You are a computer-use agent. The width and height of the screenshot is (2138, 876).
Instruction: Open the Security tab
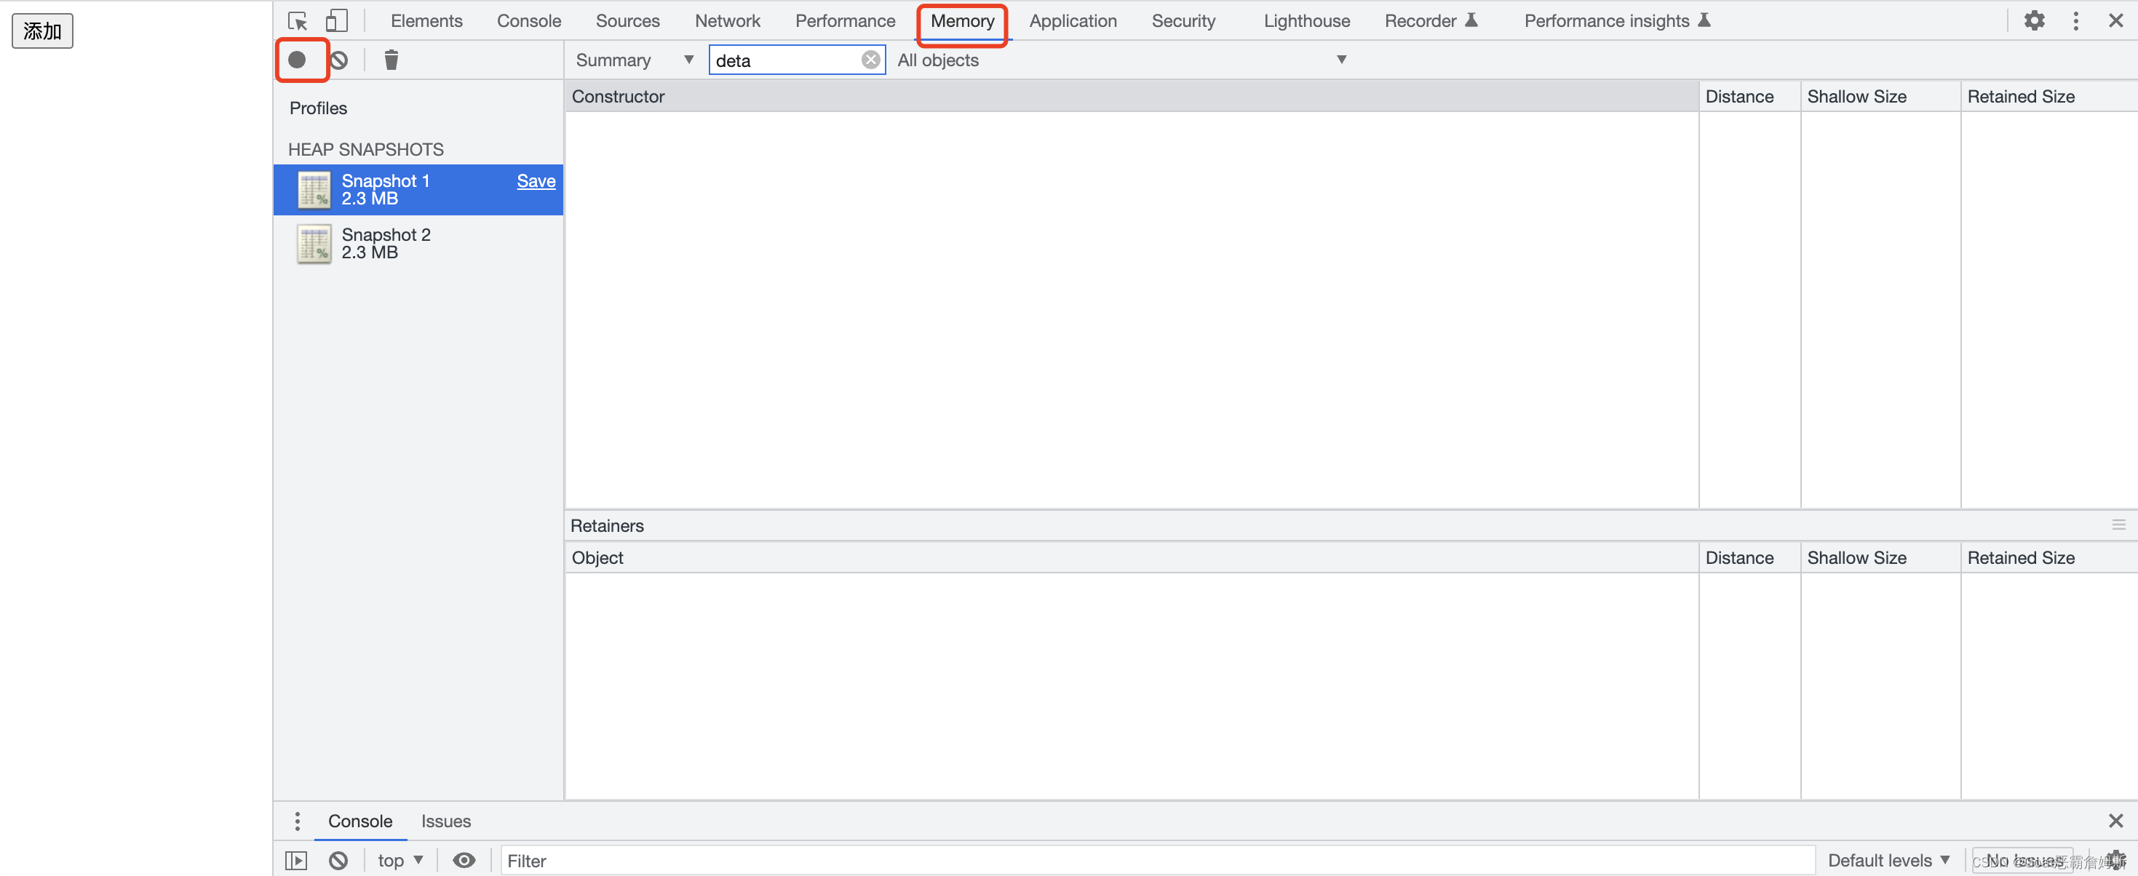[x=1183, y=21]
